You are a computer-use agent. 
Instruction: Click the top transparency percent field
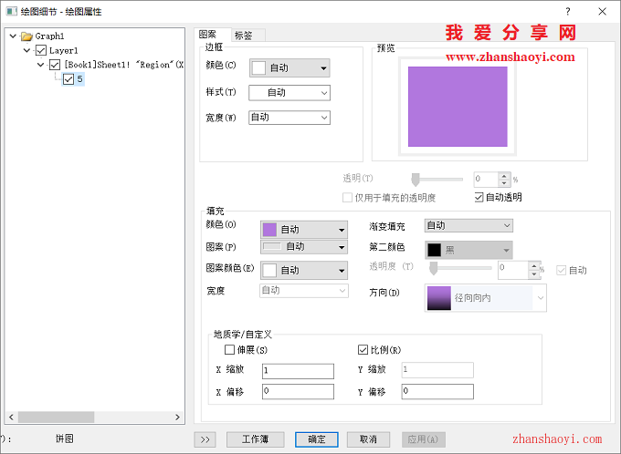coord(486,180)
